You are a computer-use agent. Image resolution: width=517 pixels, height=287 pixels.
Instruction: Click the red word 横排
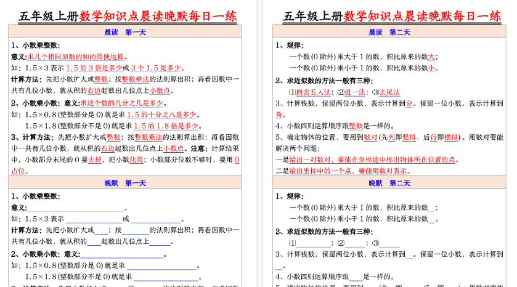coord(451,137)
